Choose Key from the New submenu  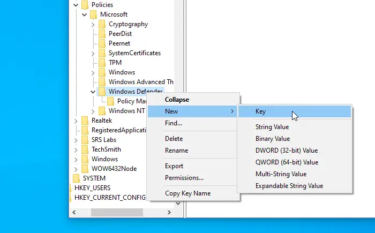295,111
